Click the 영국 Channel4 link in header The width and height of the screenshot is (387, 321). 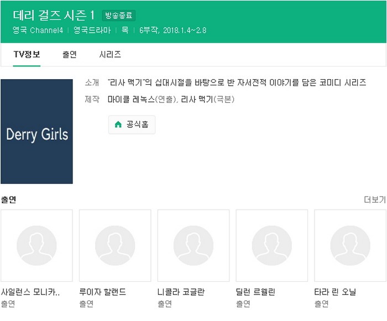point(41,30)
